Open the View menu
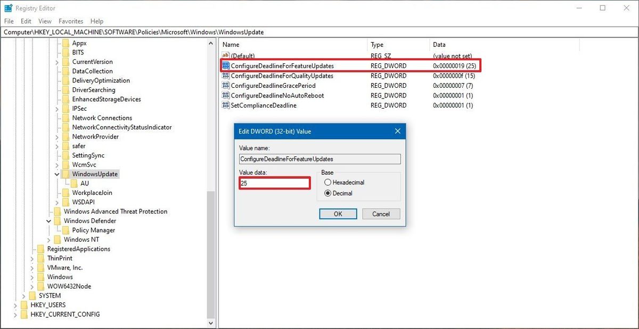The image size is (639, 329). click(44, 21)
